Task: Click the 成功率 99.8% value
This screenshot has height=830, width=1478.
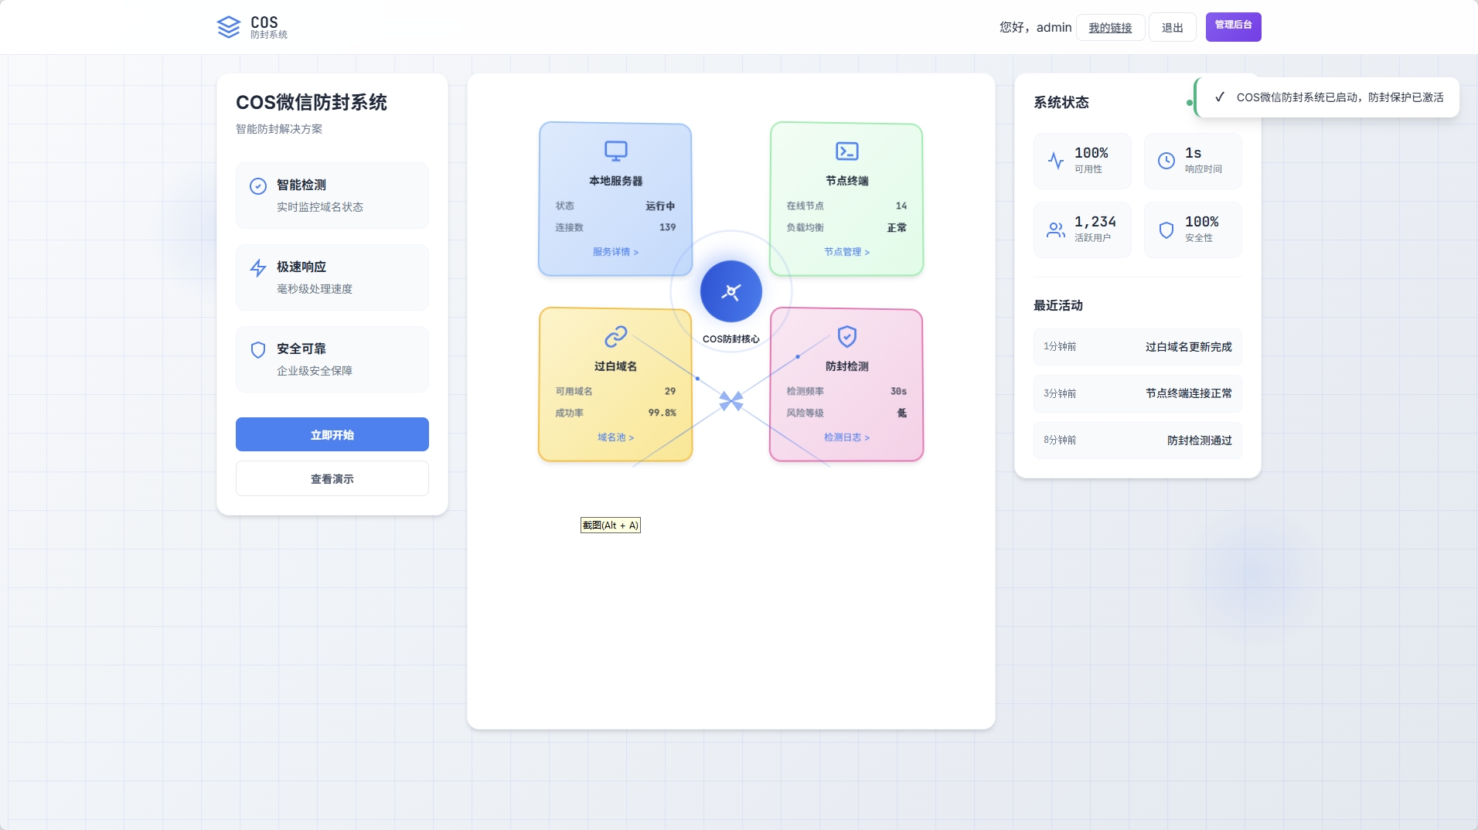Action: [662, 413]
